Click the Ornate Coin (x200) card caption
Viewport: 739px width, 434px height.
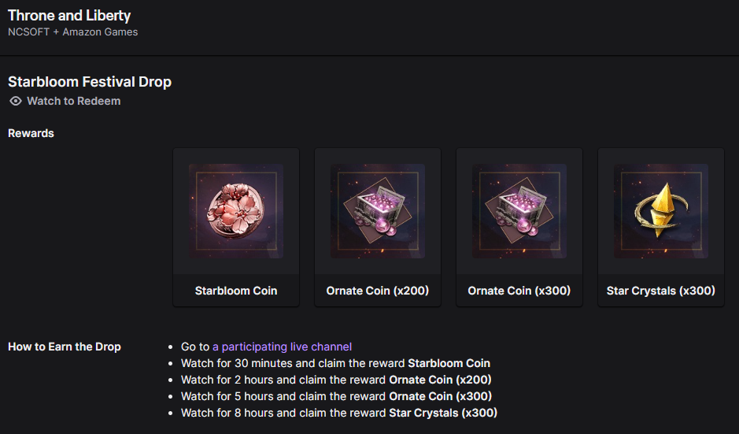378,291
